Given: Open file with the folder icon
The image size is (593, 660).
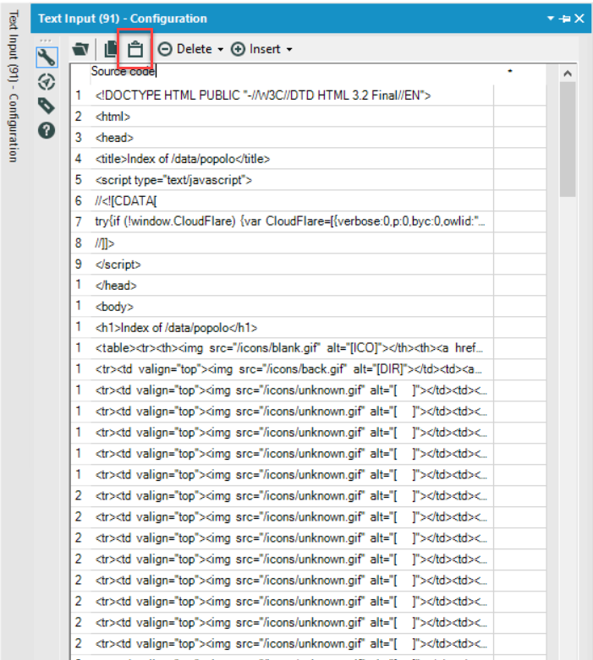Looking at the screenshot, I should tap(80, 49).
